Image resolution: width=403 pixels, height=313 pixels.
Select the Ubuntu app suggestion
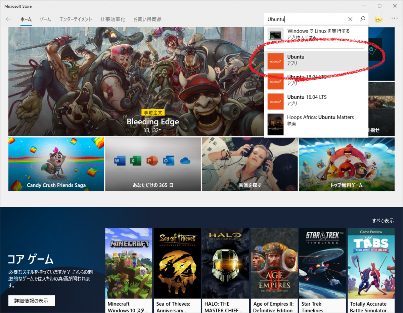coord(316,61)
